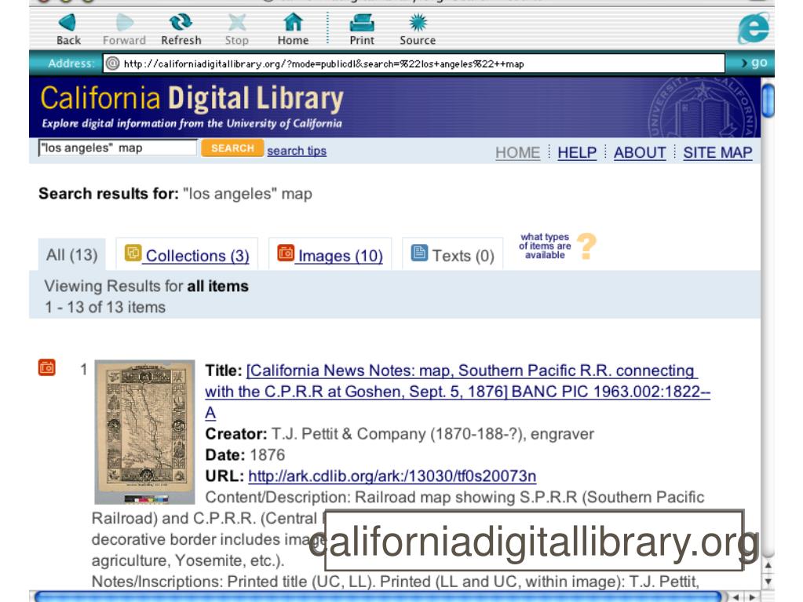Focus the browser address URL field
Viewport: 803px width, 602px height.
[414, 64]
